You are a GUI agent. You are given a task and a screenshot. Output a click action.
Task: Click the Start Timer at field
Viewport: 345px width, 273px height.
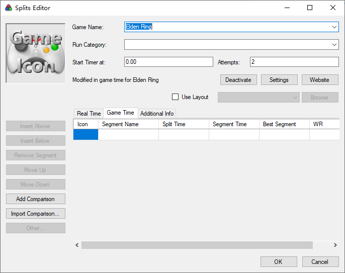[x=168, y=62]
